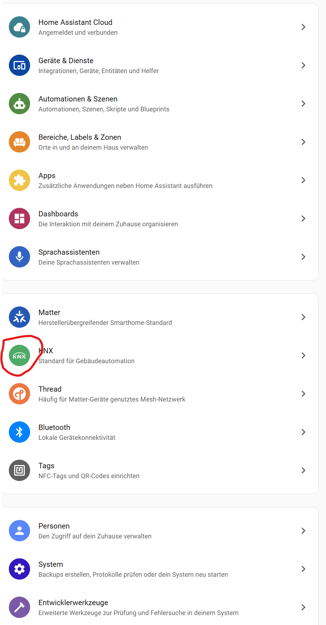Open the Bluetooth title link

pos(54,427)
